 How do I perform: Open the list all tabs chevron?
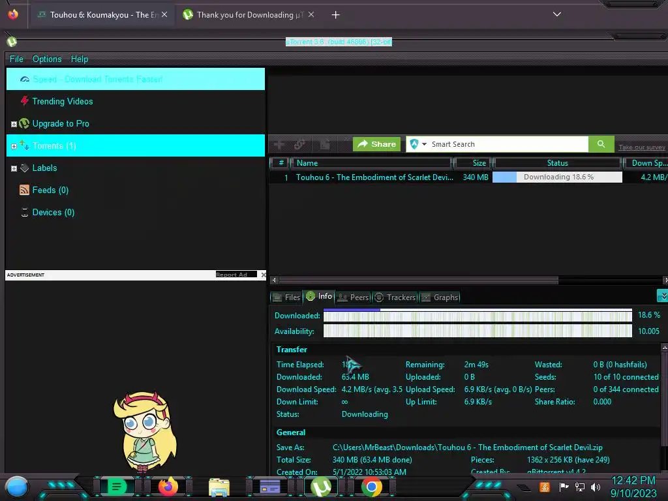coord(557,14)
